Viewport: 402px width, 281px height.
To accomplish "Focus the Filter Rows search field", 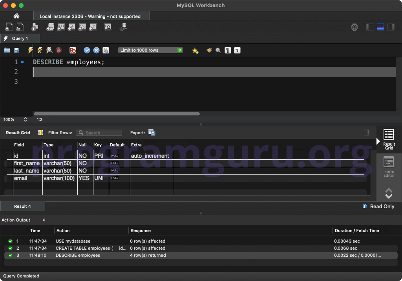I will coord(99,133).
